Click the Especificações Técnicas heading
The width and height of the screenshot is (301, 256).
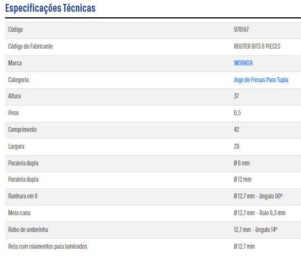coord(50,8)
